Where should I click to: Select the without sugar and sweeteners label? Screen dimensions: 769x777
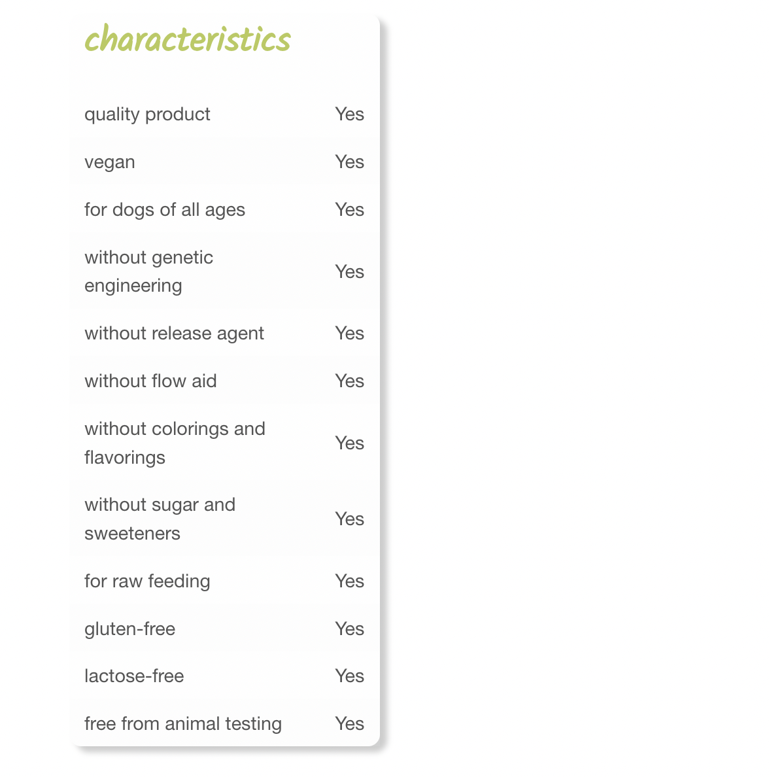[x=160, y=519]
